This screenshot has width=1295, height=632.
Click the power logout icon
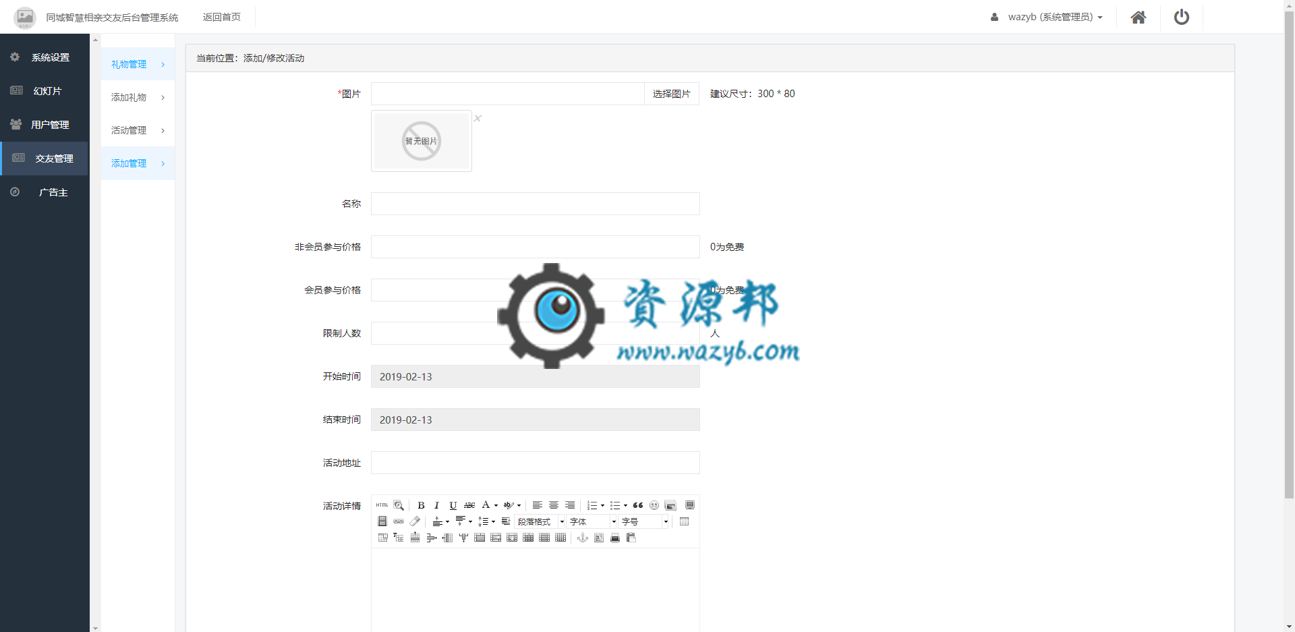click(x=1182, y=17)
